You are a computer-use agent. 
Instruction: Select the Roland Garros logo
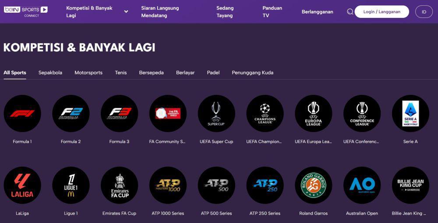point(314,185)
